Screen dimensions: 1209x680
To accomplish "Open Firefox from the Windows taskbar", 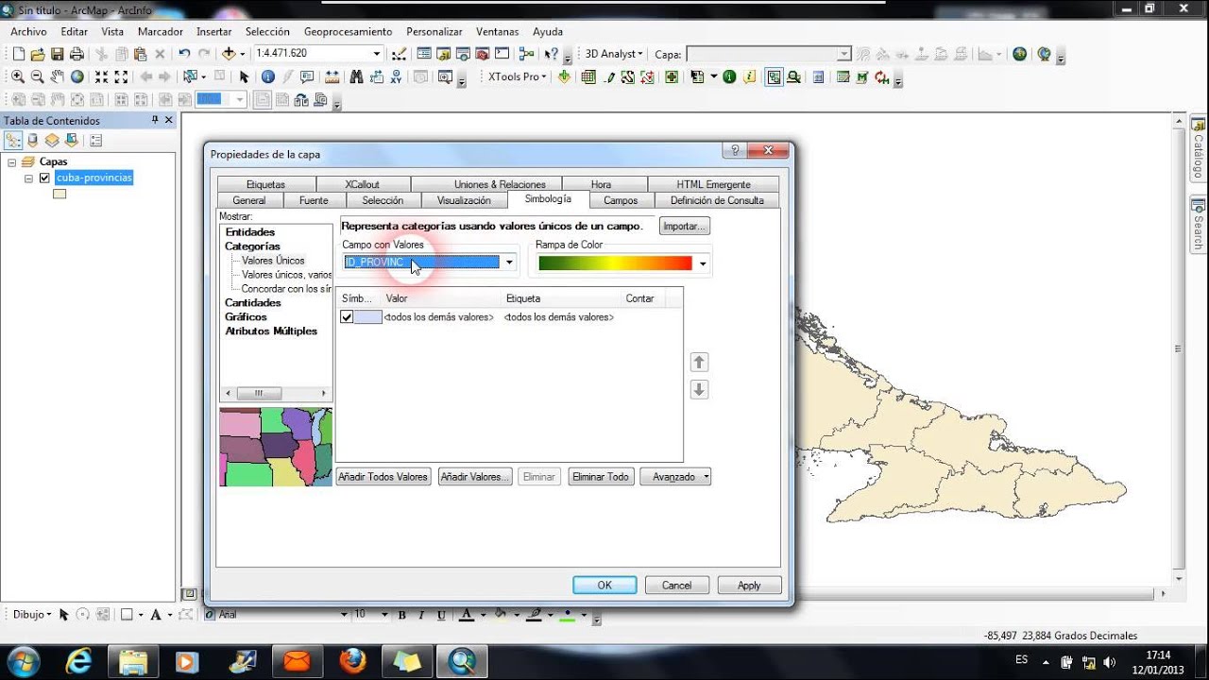I will [x=352, y=660].
